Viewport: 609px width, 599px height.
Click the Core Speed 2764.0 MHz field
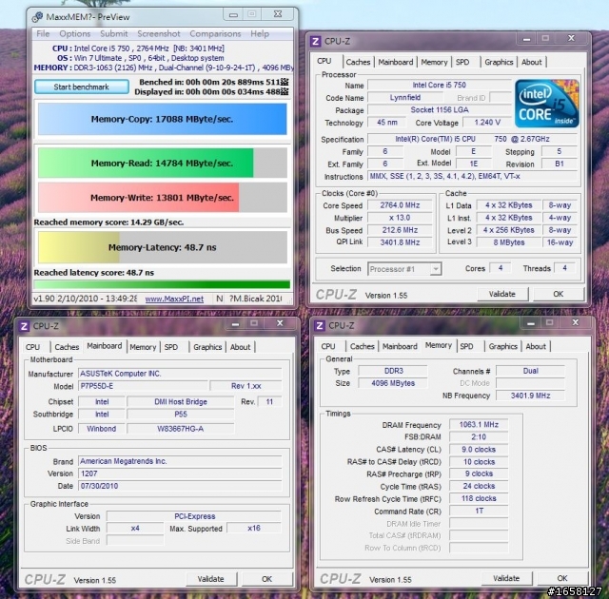400,205
